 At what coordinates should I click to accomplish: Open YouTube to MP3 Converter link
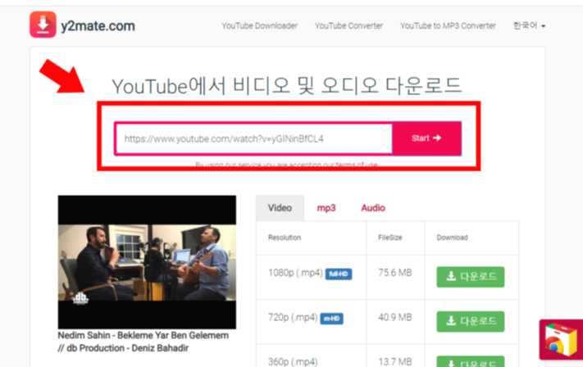[448, 25]
